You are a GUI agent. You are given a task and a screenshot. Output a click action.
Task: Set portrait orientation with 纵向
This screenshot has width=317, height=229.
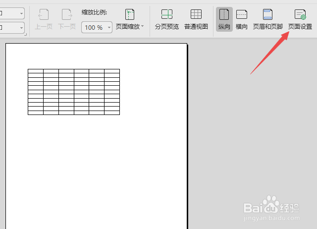tap(224, 20)
